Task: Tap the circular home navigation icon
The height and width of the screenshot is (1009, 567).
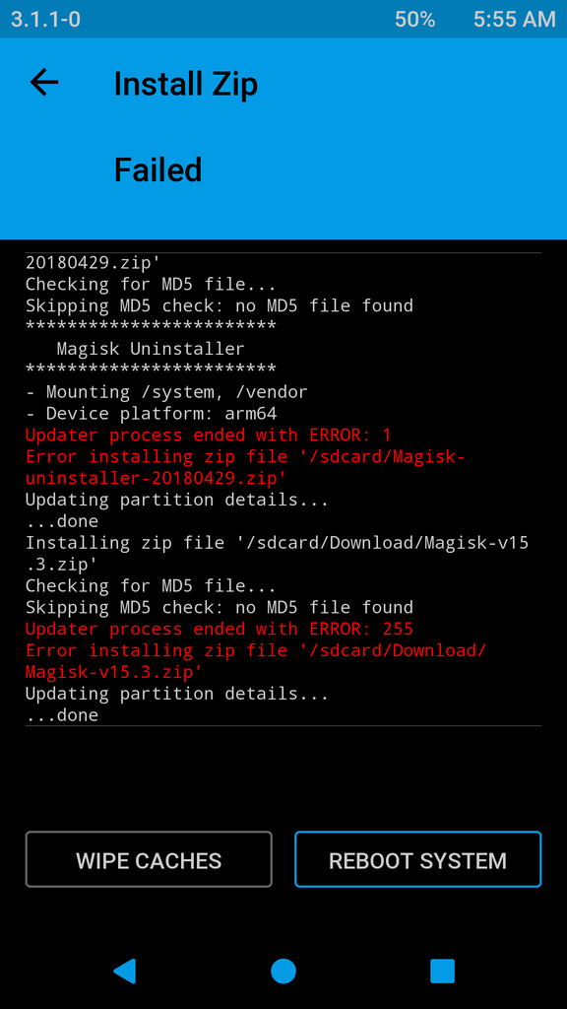Action: point(283,971)
